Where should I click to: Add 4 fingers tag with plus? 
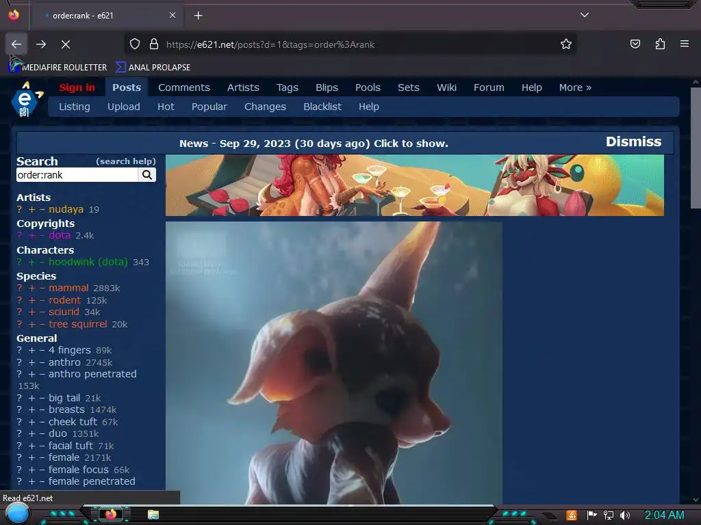coord(31,351)
